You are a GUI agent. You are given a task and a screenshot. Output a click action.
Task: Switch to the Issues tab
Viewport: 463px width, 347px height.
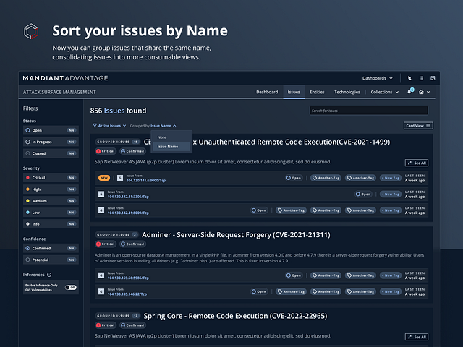[x=294, y=92]
